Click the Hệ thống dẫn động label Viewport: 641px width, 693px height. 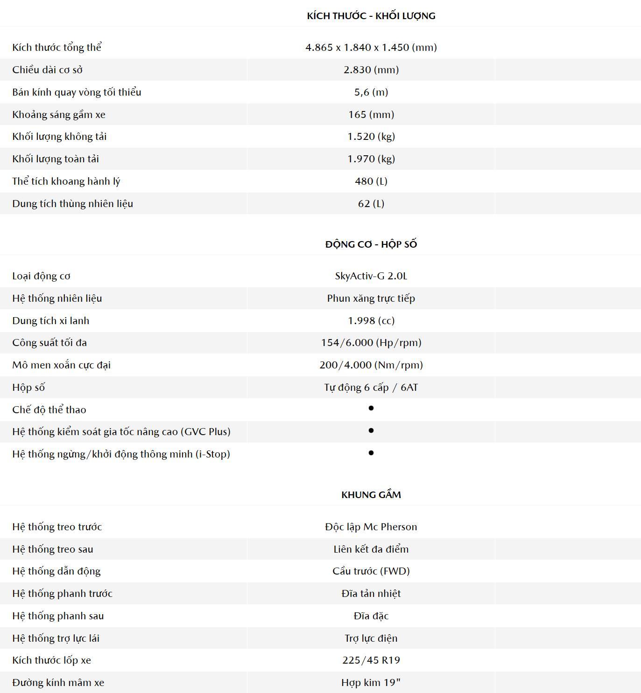(x=56, y=571)
